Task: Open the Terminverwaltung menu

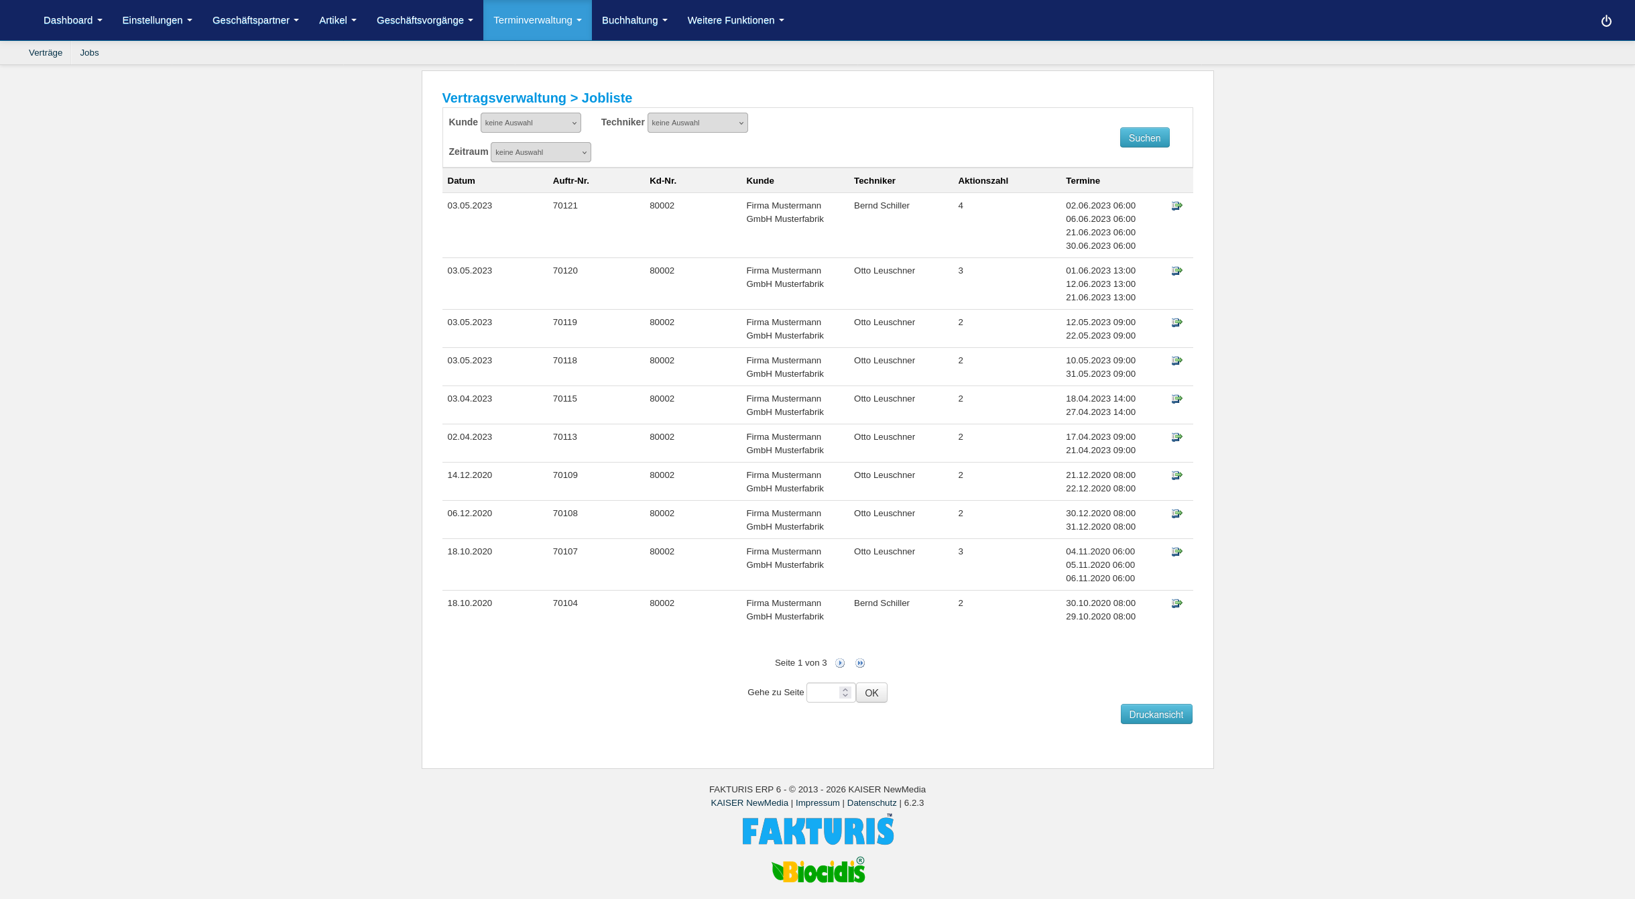Action: point(537,20)
